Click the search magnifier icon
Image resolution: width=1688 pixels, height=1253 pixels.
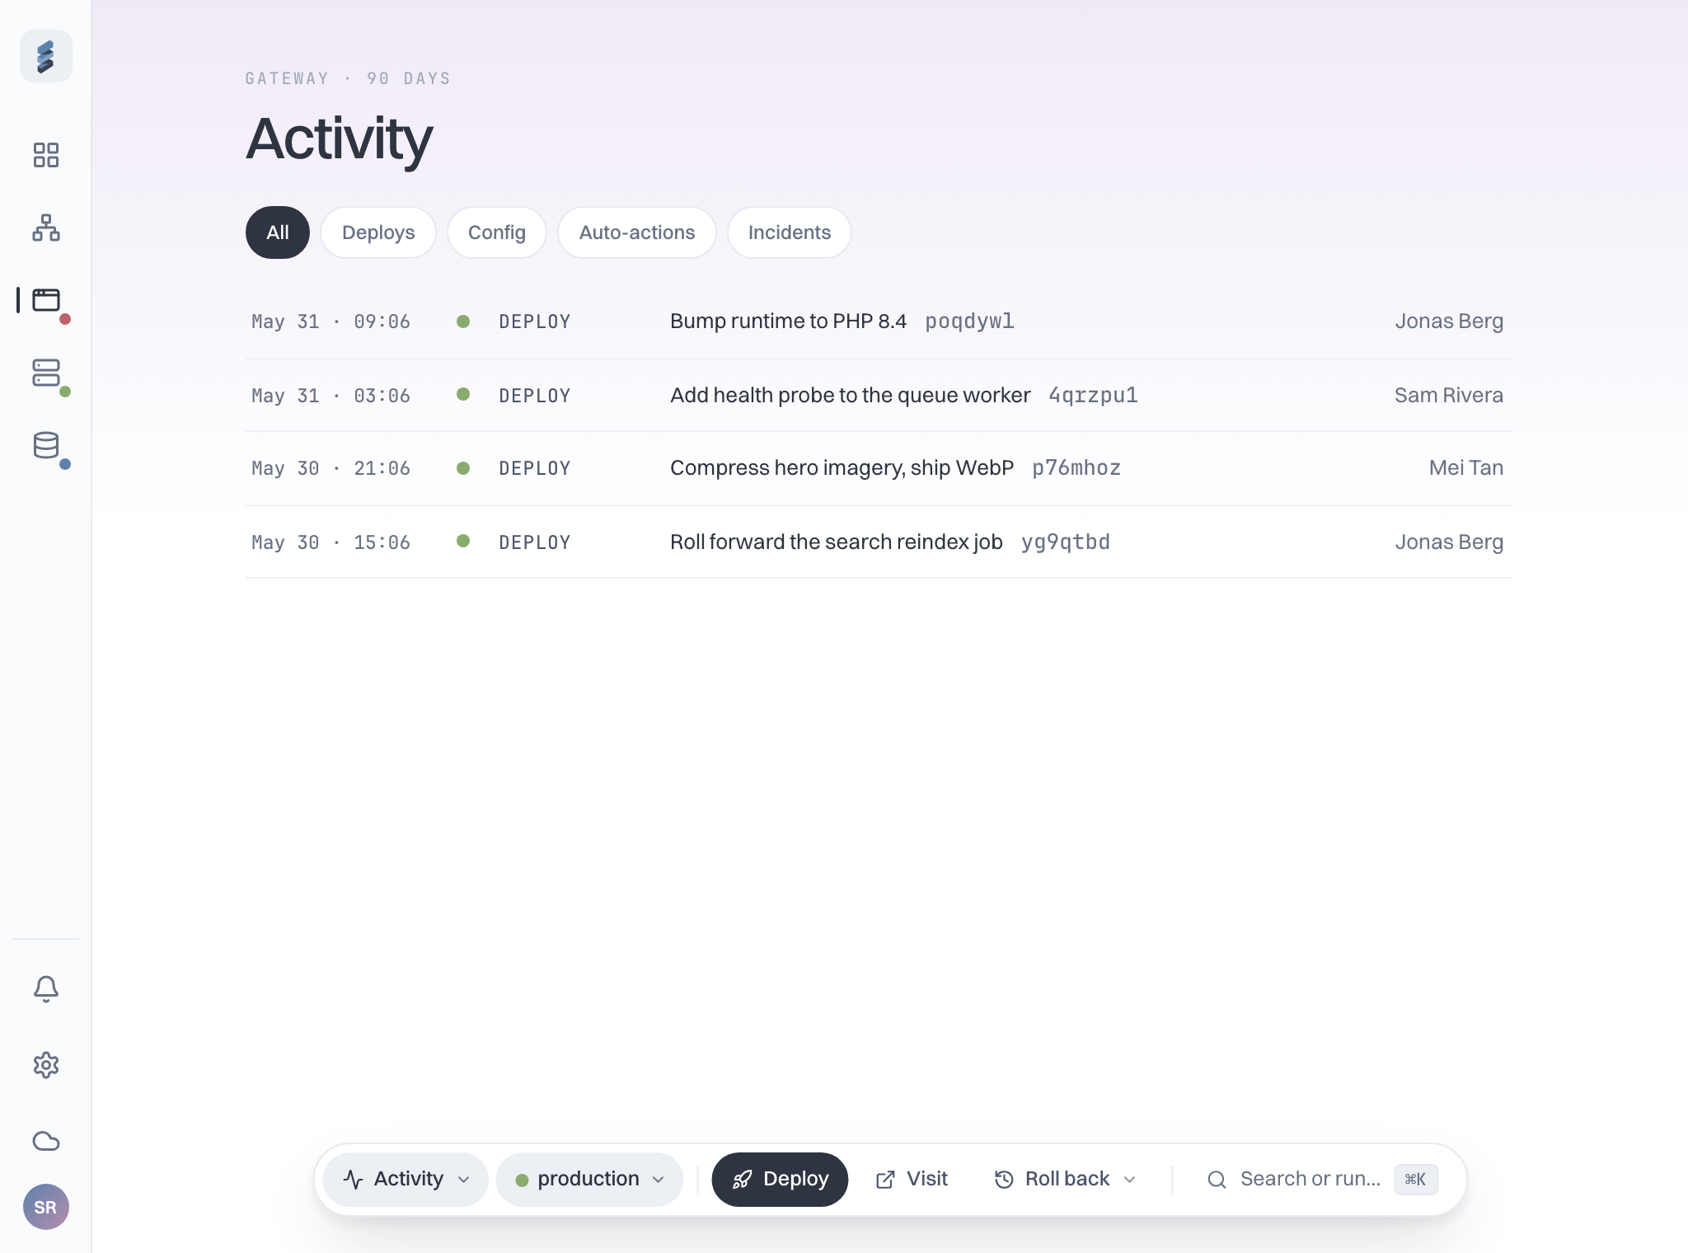[x=1217, y=1180]
